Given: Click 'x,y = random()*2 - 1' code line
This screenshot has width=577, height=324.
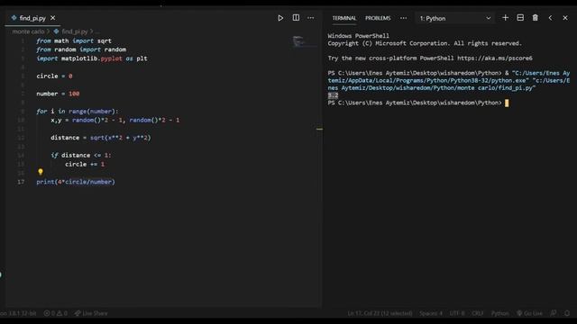Looking at the screenshot, I should [x=115, y=120].
